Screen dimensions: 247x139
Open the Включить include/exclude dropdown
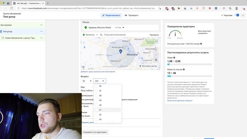90,35
